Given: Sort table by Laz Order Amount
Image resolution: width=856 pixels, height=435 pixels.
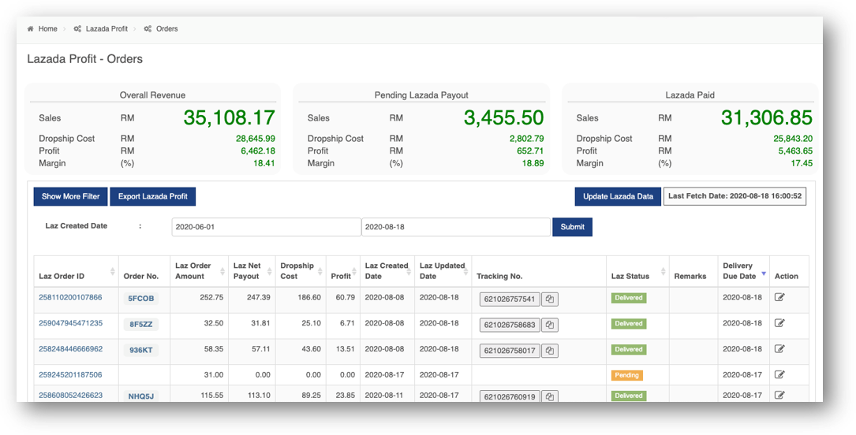Looking at the screenshot, I should tap(222, 271).
